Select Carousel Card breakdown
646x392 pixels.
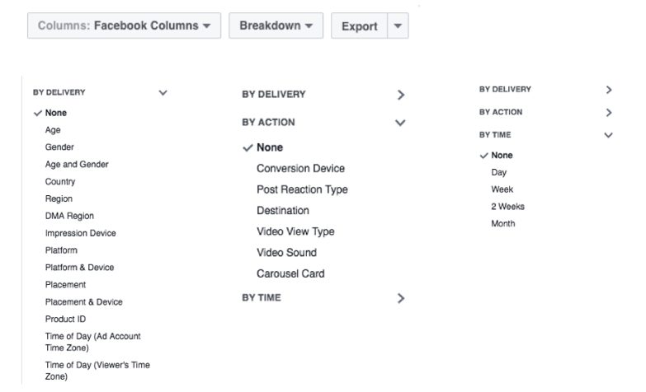(290, 273)
